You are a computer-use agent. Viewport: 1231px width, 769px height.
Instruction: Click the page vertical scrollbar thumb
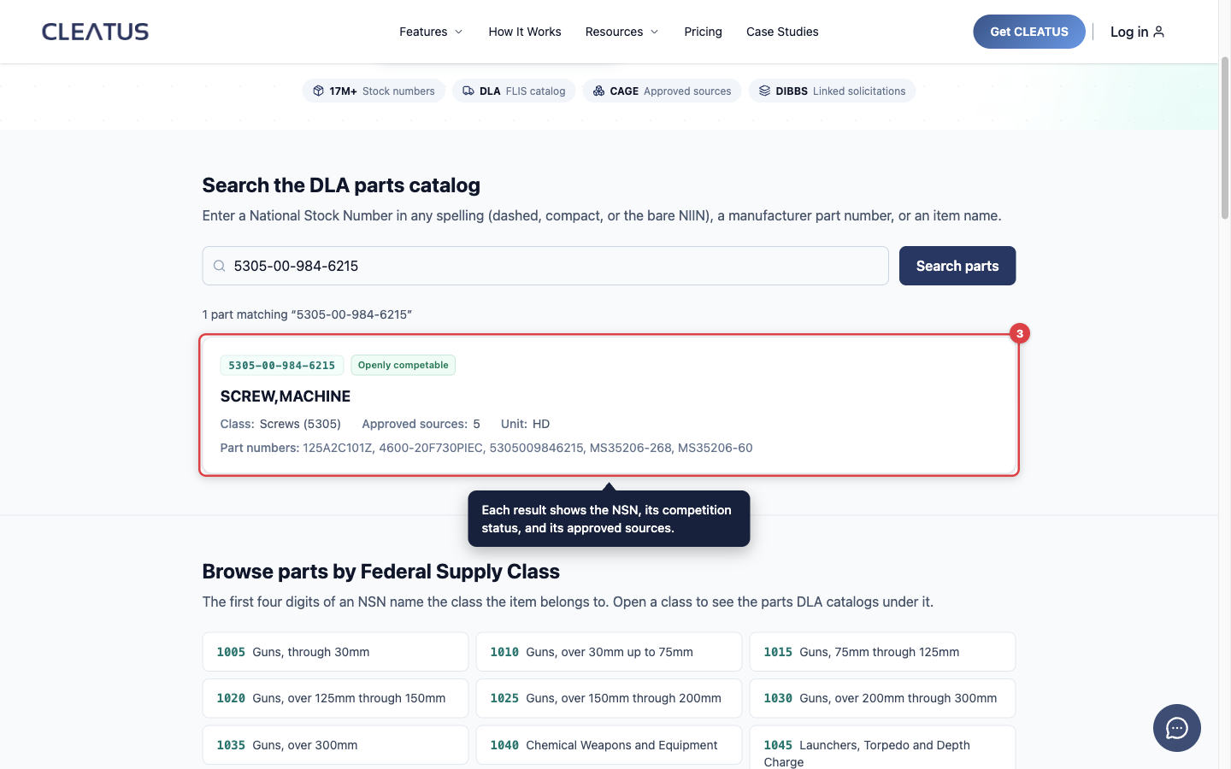coord(1224,137)
